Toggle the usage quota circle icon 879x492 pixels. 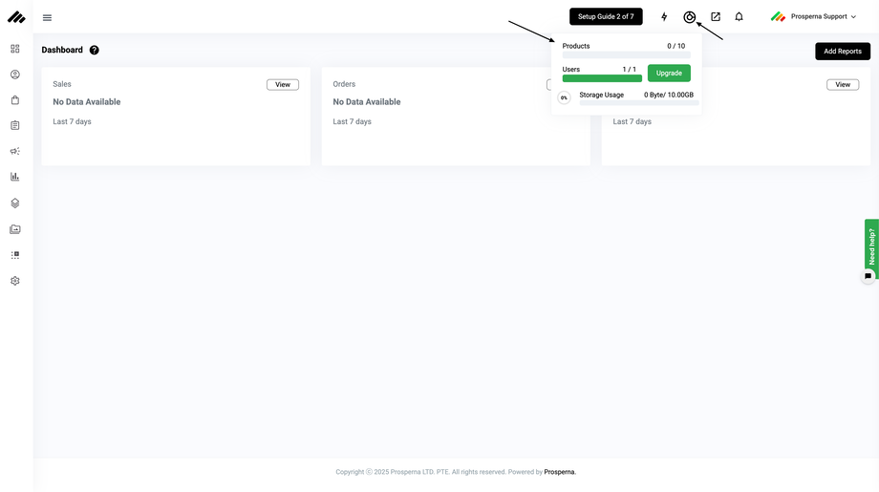pos(690,17)
